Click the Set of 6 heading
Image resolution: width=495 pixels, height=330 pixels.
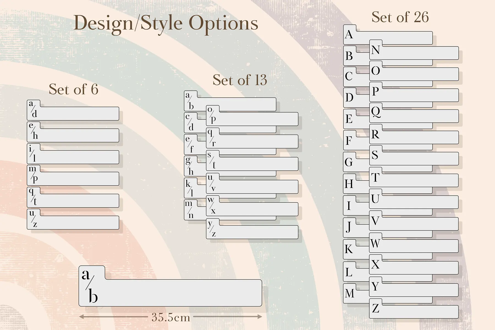pyautogui.click(x=73, y=89)
